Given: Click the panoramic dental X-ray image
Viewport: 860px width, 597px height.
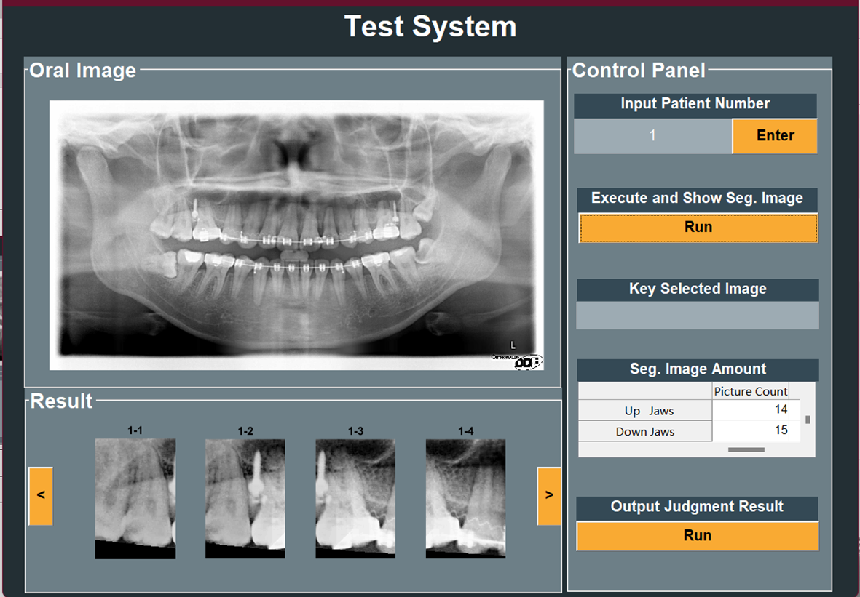Looking at the screenshot, I should tap(296, 235).
